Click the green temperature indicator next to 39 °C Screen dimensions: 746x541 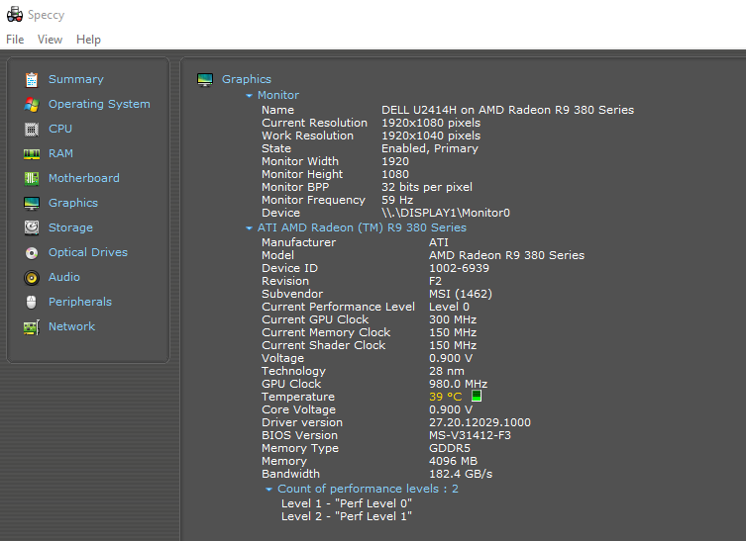[x=477, y=397]
